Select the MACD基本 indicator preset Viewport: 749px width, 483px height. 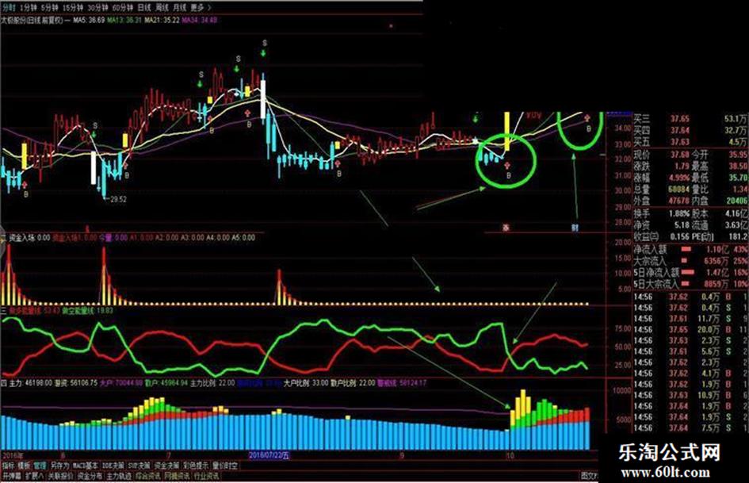(86, 466)
